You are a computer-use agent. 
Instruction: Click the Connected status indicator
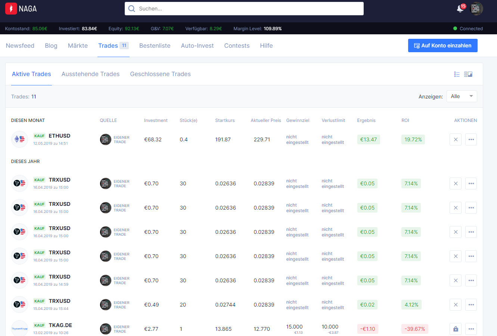pyautogui.click(x=468, y=29)
